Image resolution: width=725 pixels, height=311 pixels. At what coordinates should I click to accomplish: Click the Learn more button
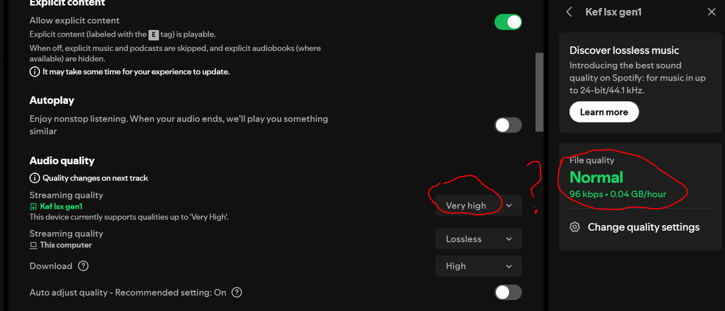coord(603,112)
